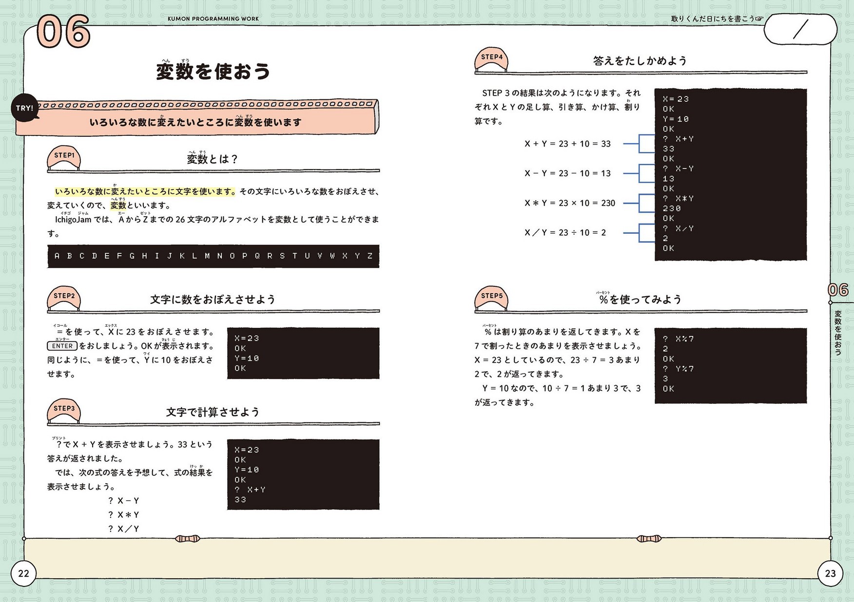Click the yellow highlighted sentence in STEP1
This screenshot has width=854, height=602.
pyautogui.click(x=145, y=191)
